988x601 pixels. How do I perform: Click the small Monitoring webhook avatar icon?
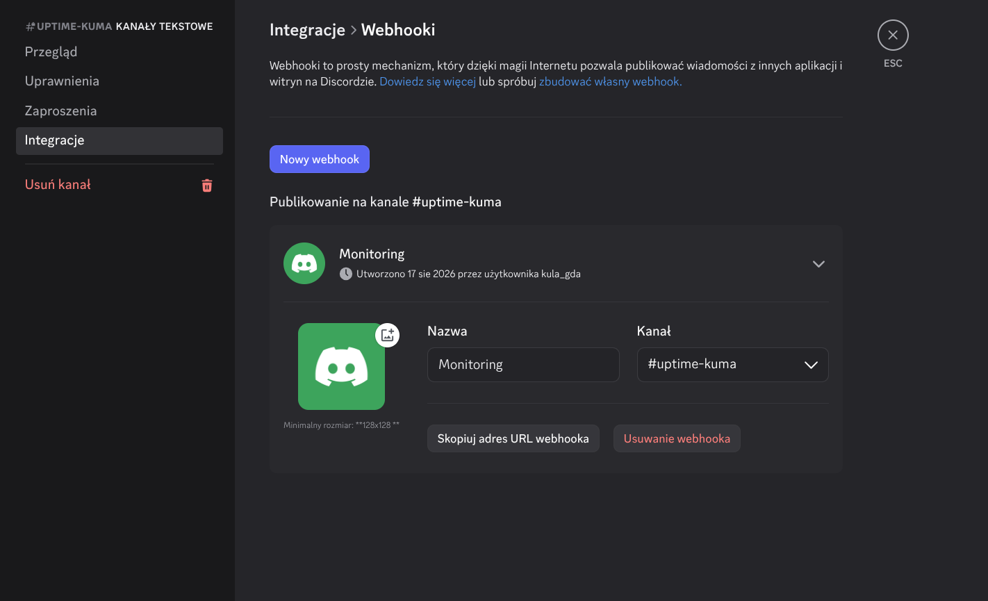pos(304,263)
